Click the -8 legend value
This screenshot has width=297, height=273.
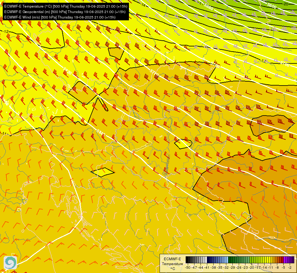277,268
